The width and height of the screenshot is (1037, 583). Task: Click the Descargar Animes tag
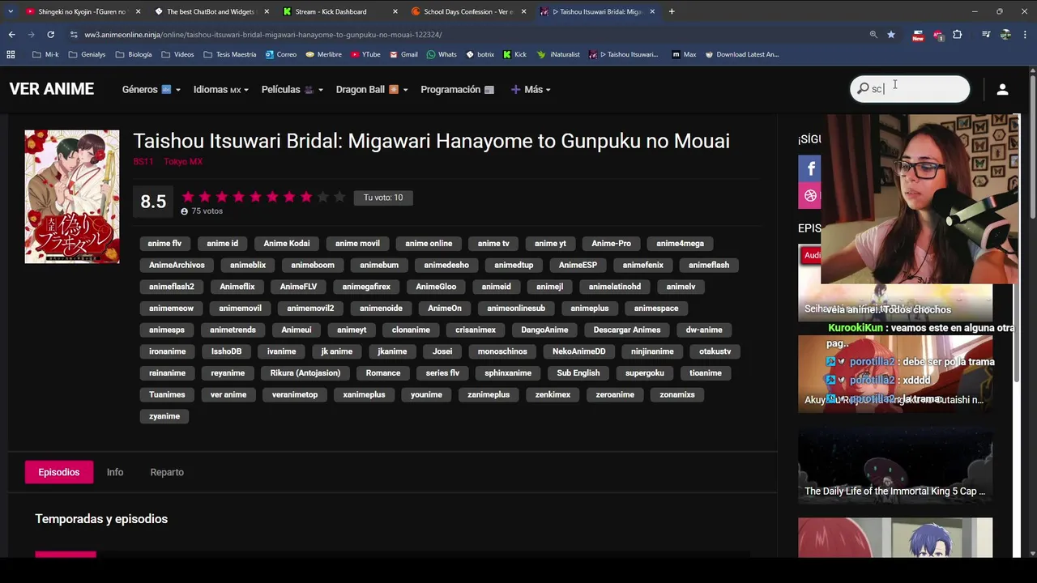coord(627,330)
